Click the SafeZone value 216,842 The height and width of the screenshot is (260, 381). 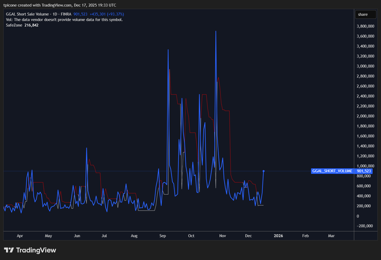click(x=31, y=25)
